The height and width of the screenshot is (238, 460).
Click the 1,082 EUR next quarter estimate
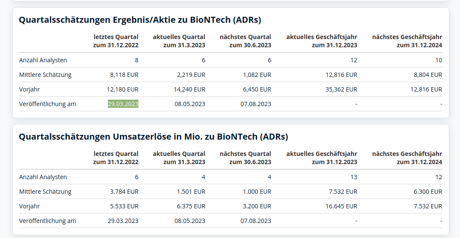pyautogui.click(x=257, y=75)
